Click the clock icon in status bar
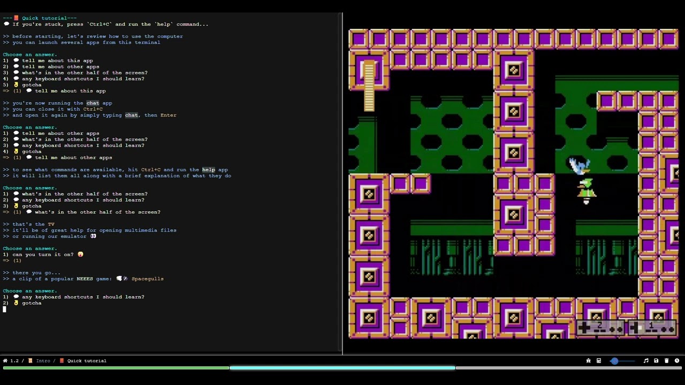 pyautogui.click(x=677, y=361)
